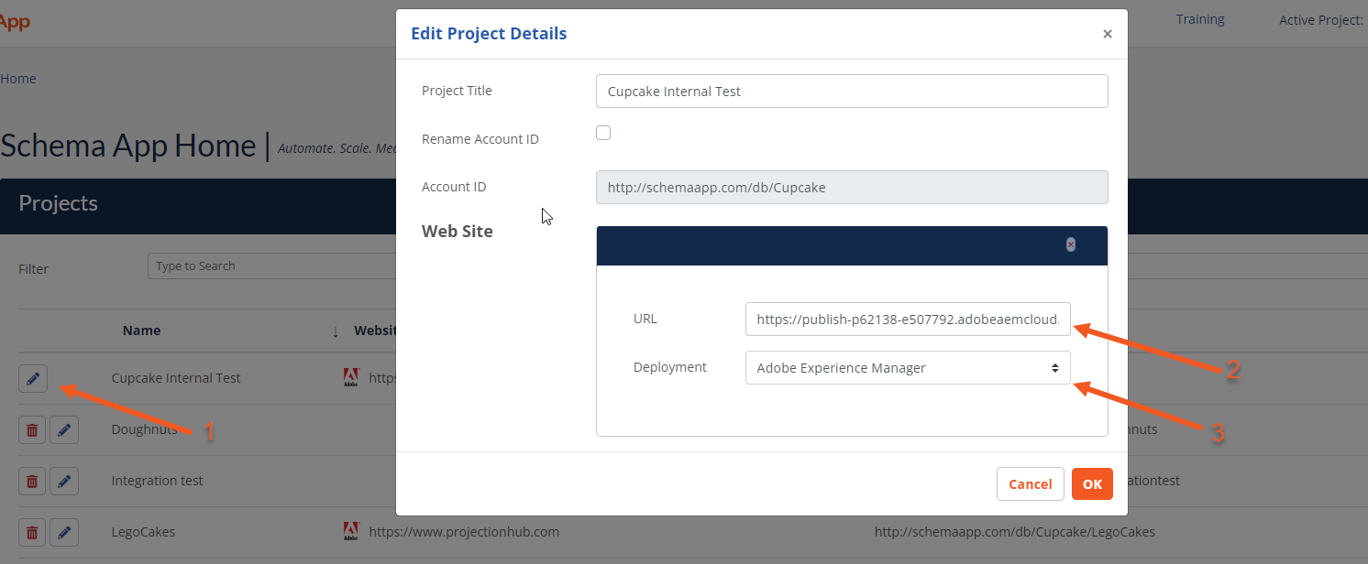The image size is (1368, 564).
Task: Cancel the project details edit
Action: click(1030, 483)
